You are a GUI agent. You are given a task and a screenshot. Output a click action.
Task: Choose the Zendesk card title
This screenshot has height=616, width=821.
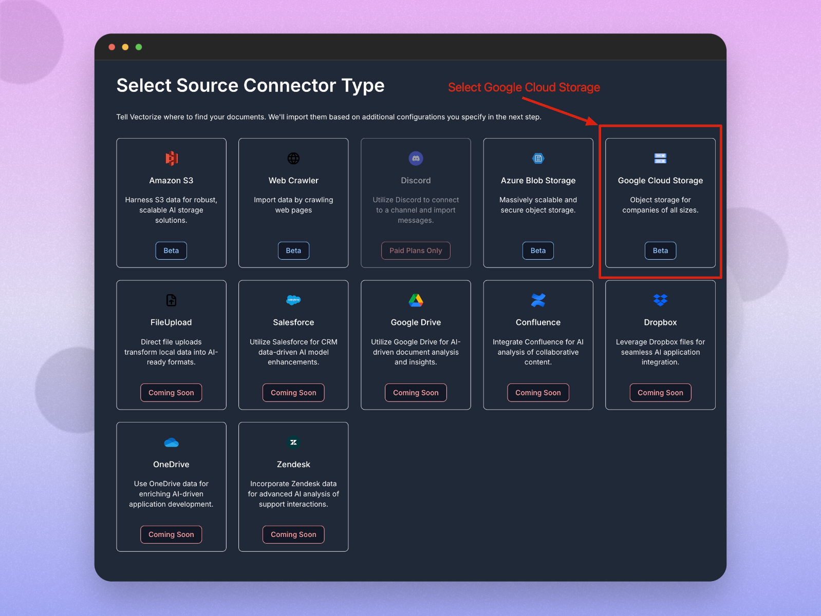coord(293,465)
